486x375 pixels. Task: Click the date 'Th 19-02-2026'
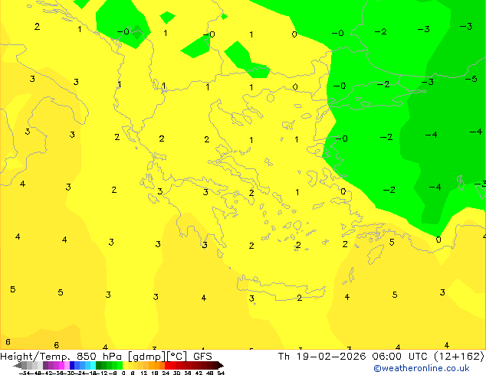322,357
